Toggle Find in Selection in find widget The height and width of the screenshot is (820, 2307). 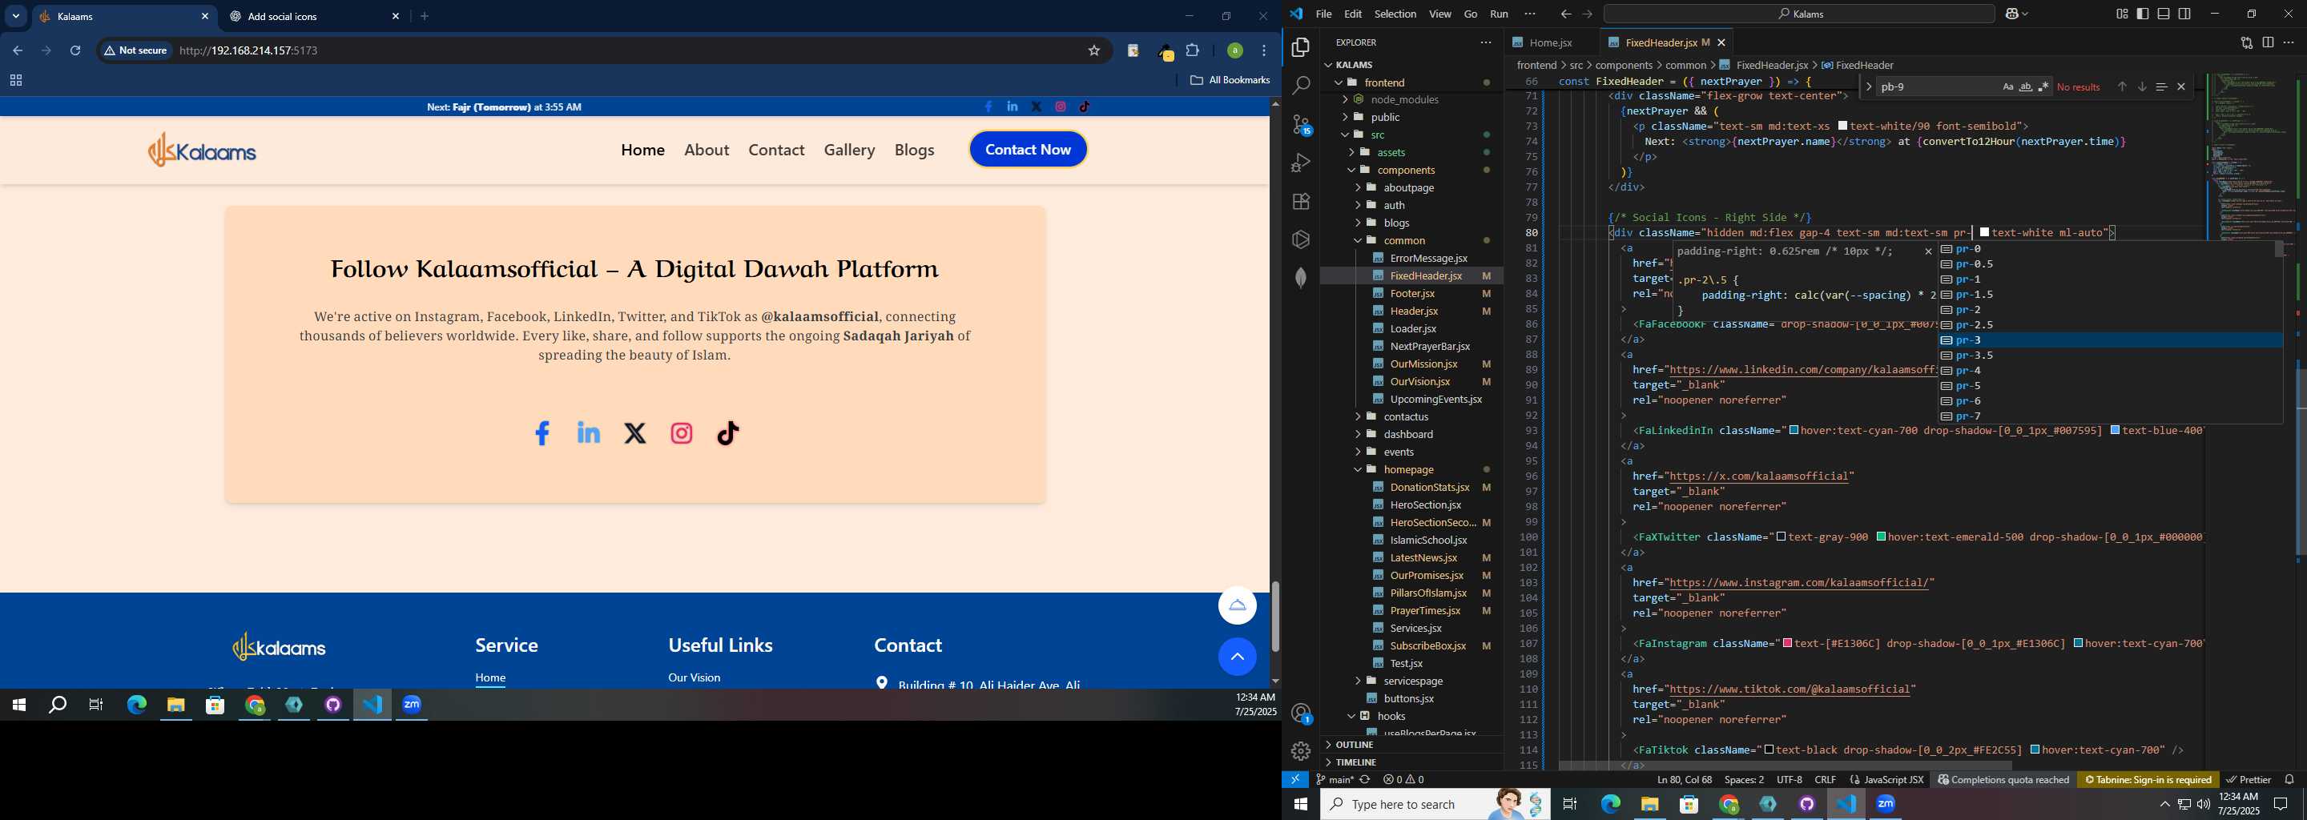[x=2161, y=86]
